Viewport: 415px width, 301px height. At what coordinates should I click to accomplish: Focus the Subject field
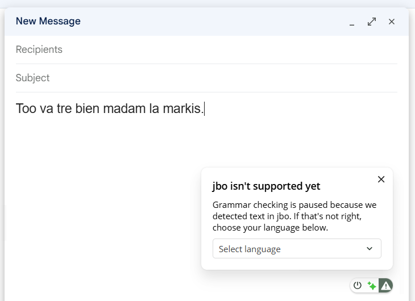click(206, 78)
